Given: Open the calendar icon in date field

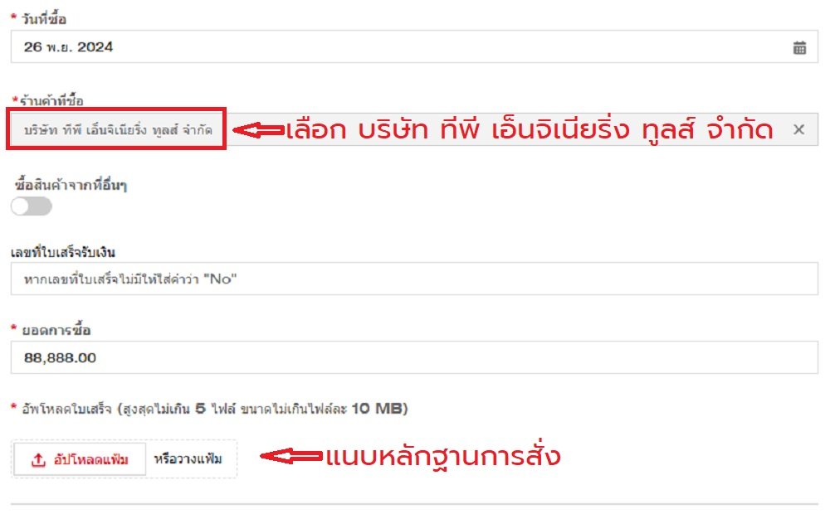Looking at the screenshot, I should pos(799,47).
